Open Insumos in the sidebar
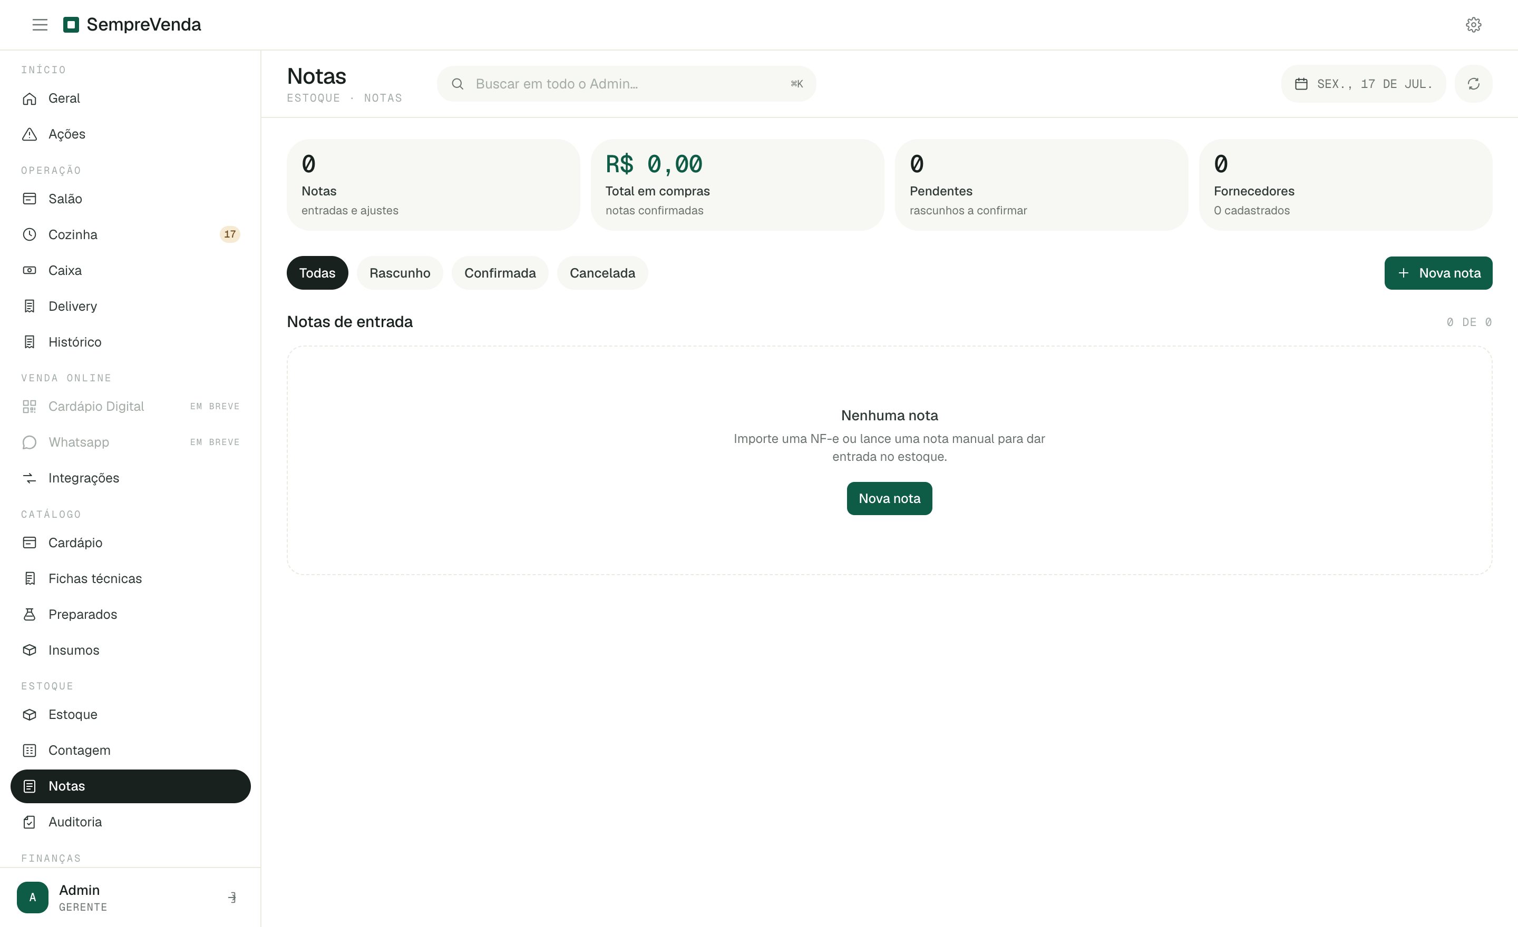Viewport: 1518px width, 927px height. 131,649
